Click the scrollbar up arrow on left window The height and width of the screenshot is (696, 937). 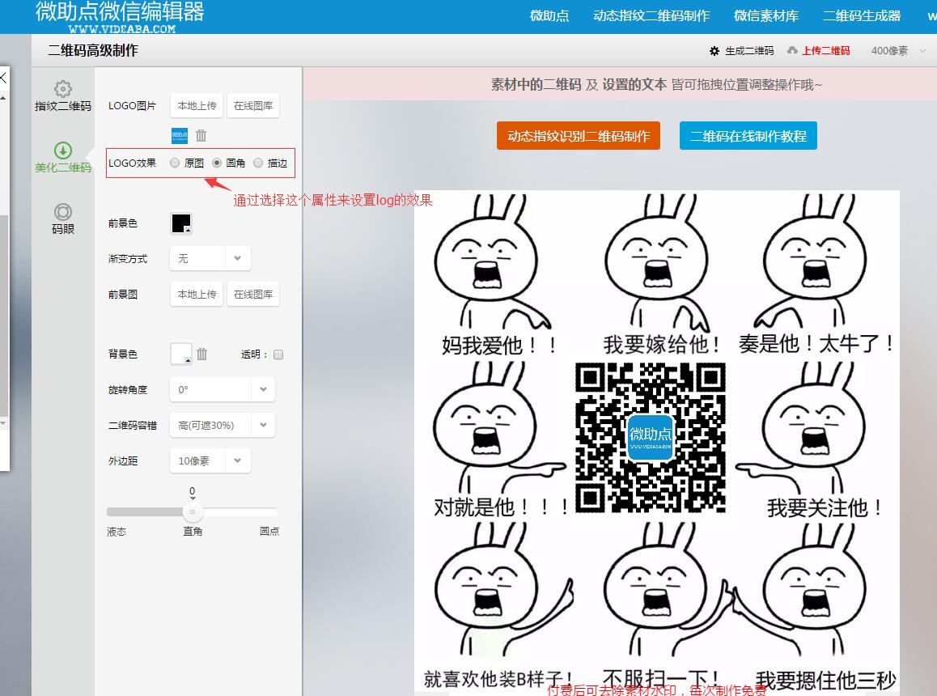pos(3,97)
